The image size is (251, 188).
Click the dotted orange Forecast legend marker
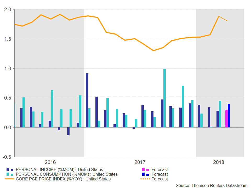(145, 179)
